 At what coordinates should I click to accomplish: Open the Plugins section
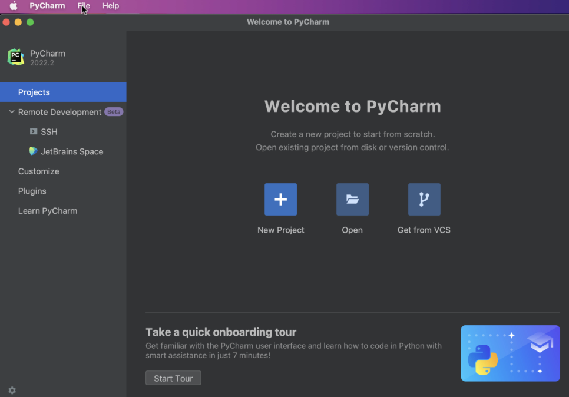coord(32,191)
